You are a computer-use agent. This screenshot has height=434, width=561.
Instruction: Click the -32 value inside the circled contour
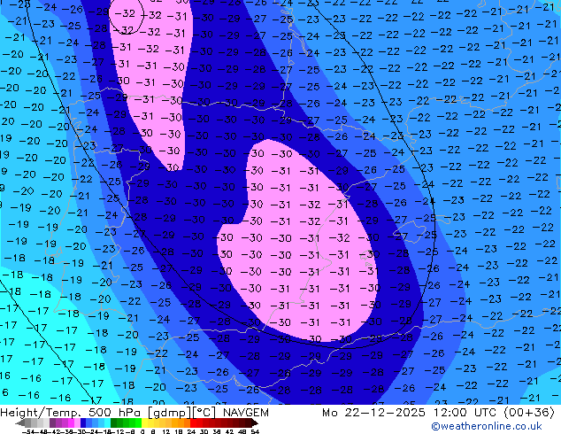125,13
